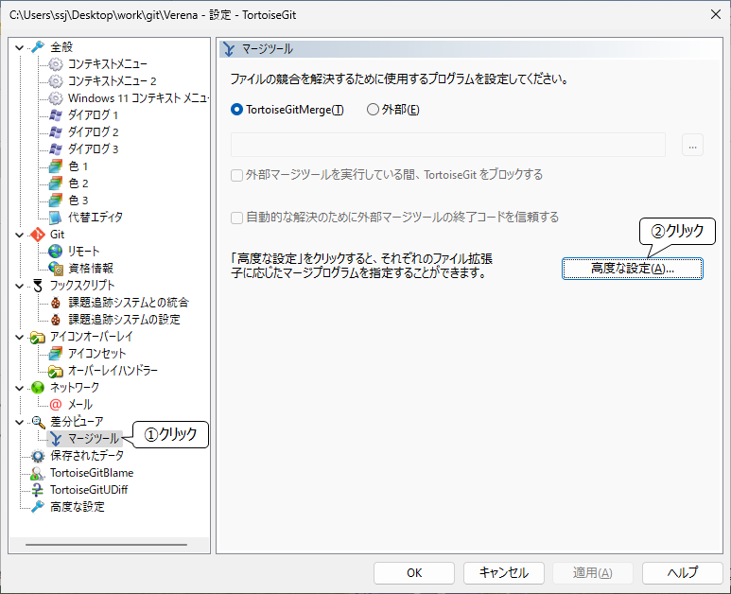Click the merge icon beside マージツール in tree
The height and width of the screenshot is (594, 731).
[56, 439]
